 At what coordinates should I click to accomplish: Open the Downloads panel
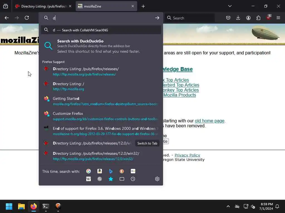(238, 18)
